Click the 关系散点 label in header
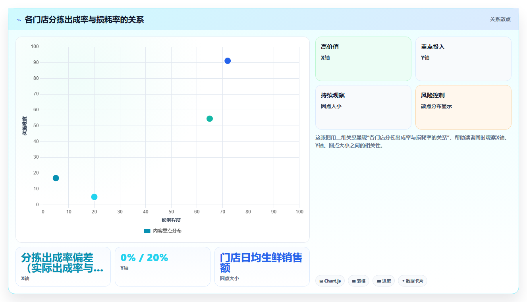This screenshot has width=527, height=302. (500, 19)
